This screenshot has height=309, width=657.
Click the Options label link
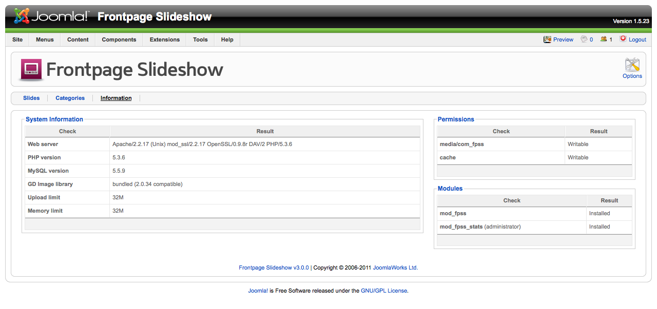coord(632,76)
